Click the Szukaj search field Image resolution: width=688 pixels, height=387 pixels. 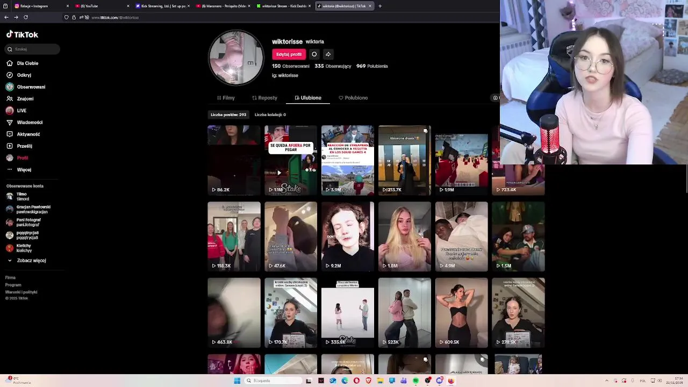click(33, 49)
